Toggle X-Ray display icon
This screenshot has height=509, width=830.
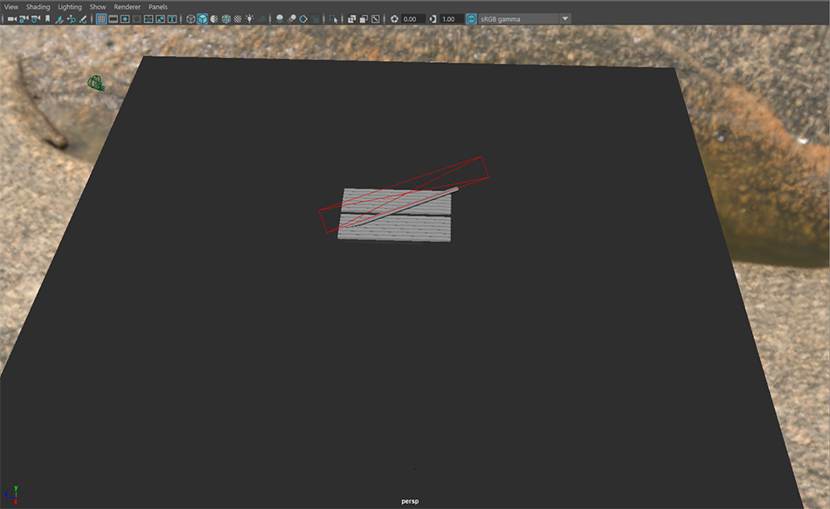[x=351, y=19]
